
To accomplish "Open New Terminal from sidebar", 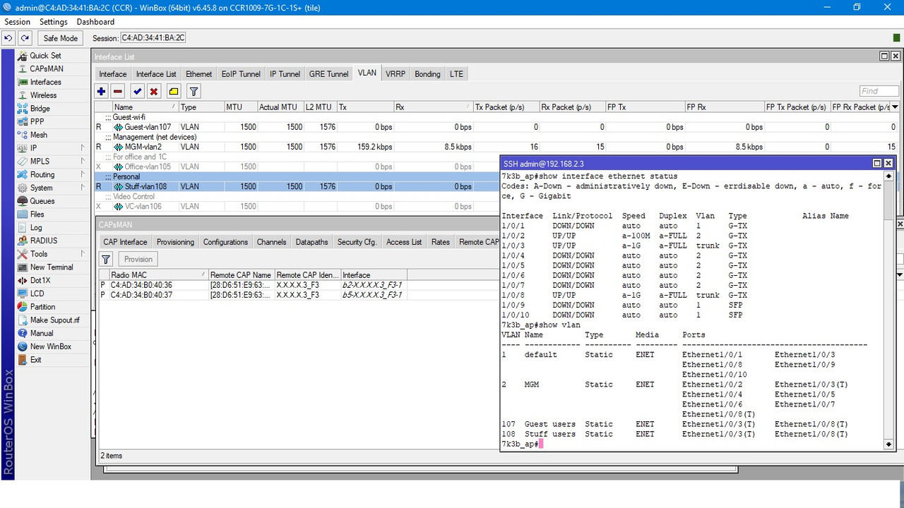I will tap(52, 267).
